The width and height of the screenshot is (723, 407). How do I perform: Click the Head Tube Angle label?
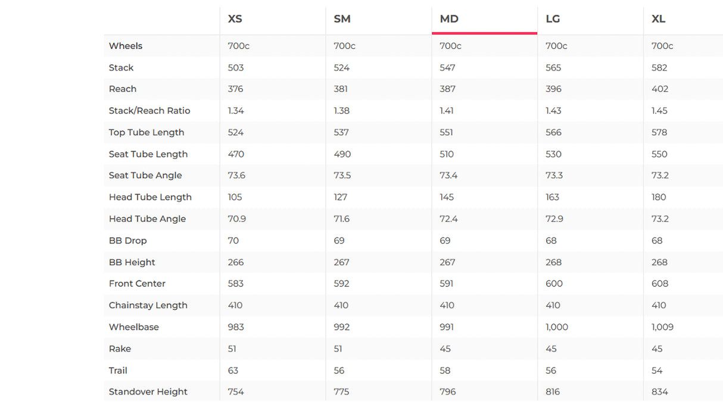147,219
